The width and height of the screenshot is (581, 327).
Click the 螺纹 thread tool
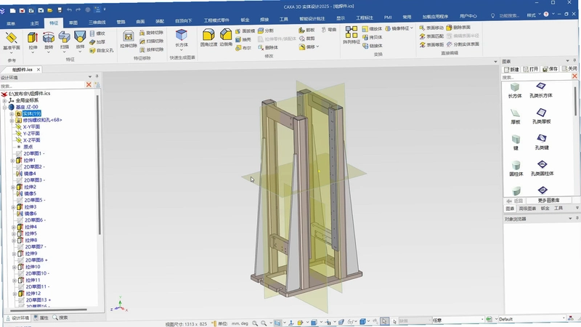(x=97, y=33)
